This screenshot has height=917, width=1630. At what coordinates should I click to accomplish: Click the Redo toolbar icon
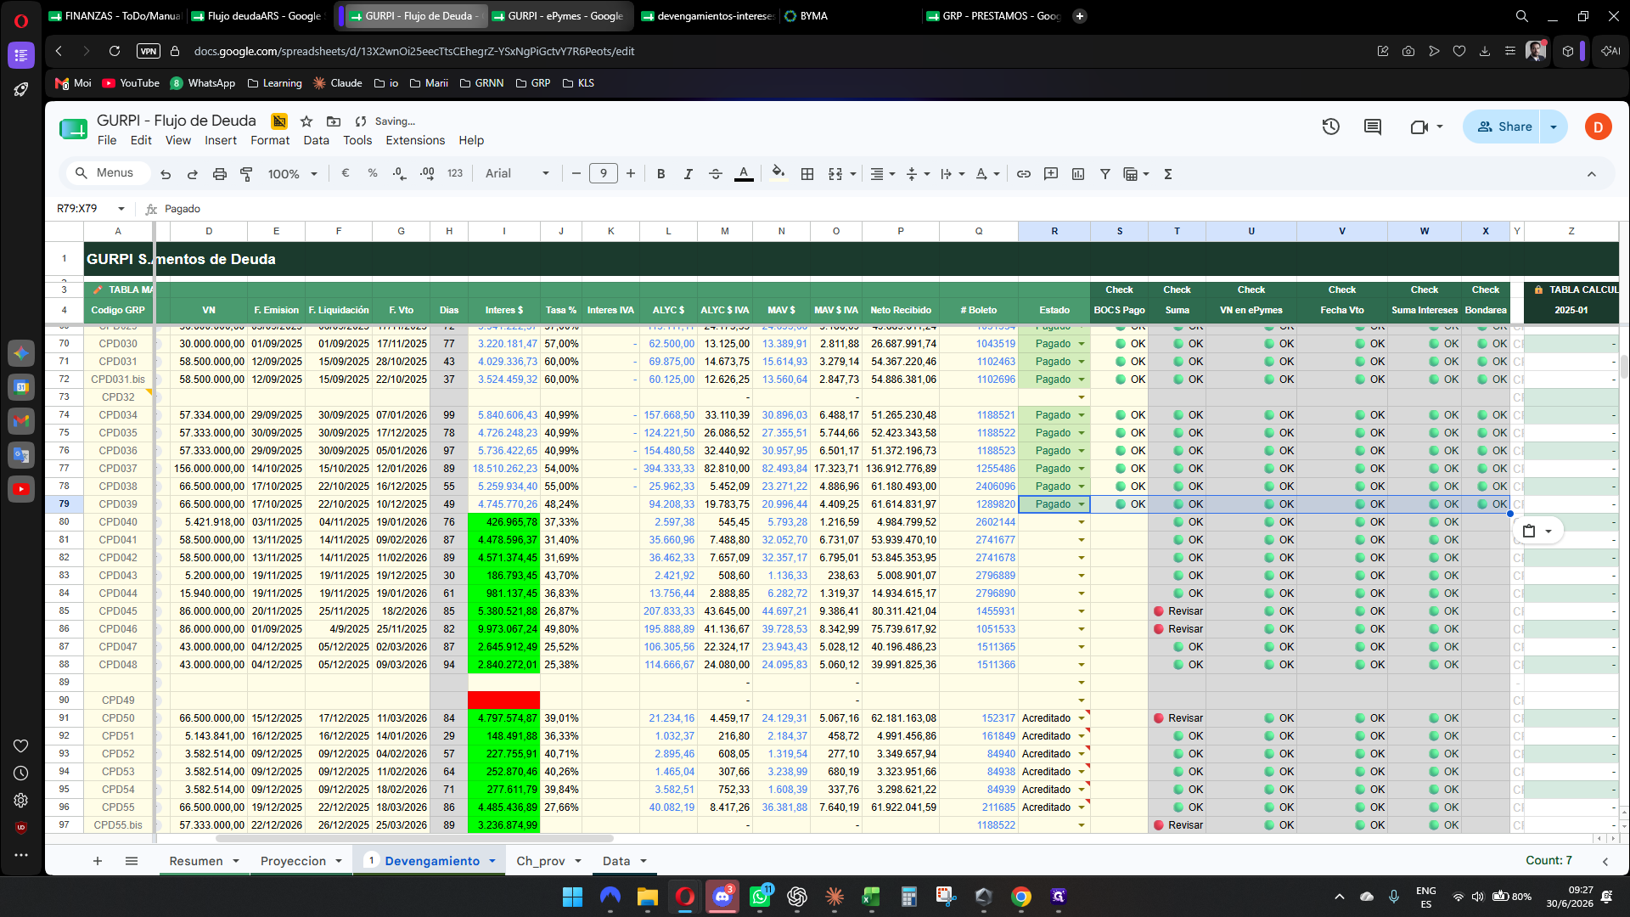click(193, 174)
